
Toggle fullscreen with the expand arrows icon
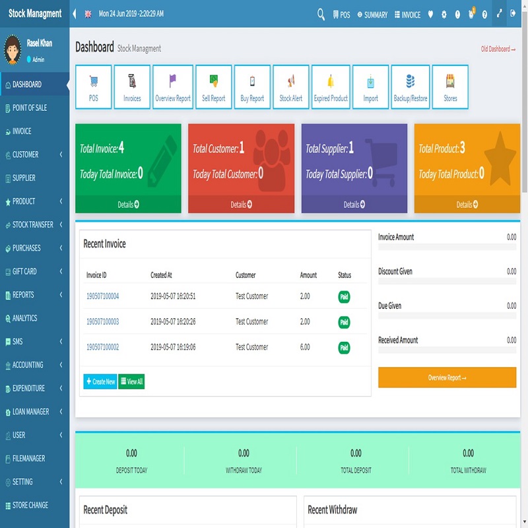[x=499, y=14]
